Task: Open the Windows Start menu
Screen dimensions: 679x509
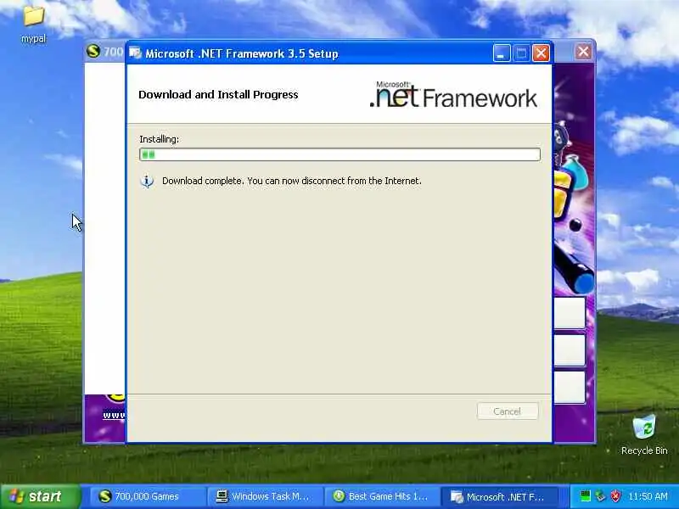Action: [40, 496]
